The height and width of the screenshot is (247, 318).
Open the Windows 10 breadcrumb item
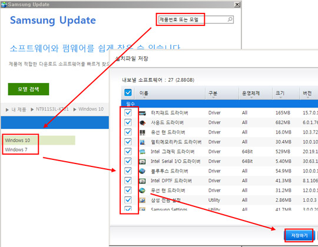[91, 109]
